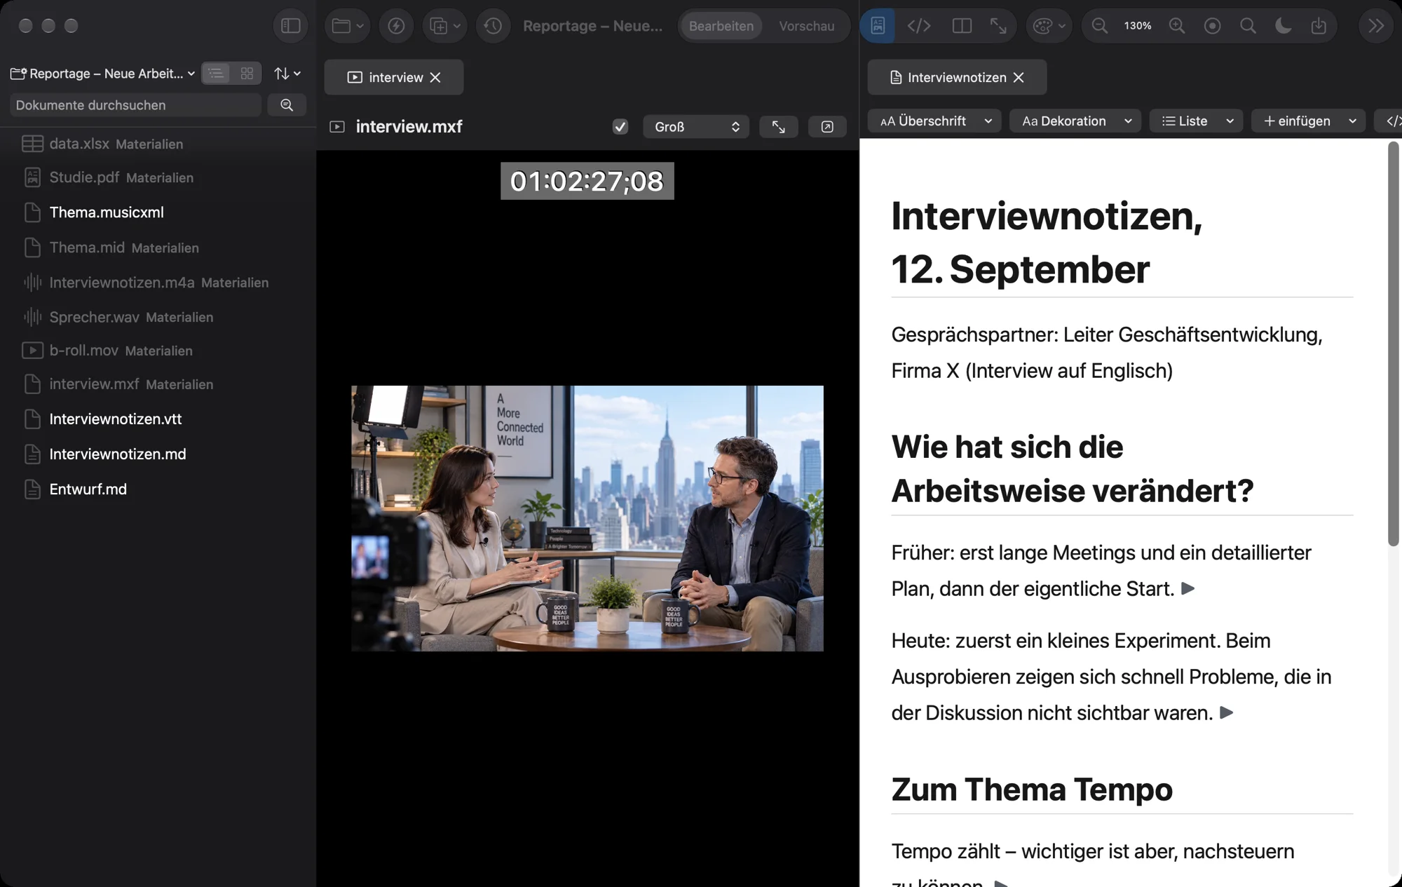Open the einfügen insert menu
The height and width of the screenshot is (887, 1402).
coord(1308,121)
